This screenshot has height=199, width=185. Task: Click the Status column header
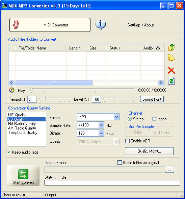[x=123, y=48]
